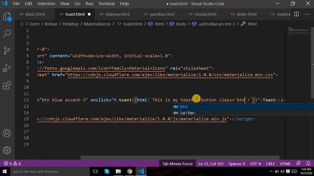Follow the materialize.min.js link on line 15
314x176 pixels.
pos(132,119)
